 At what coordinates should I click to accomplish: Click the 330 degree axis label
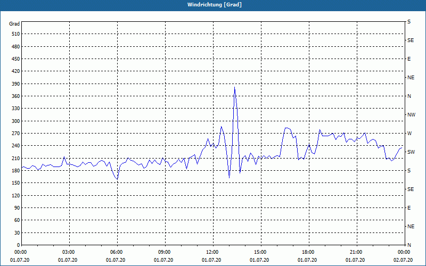click(x=16, y=109)
